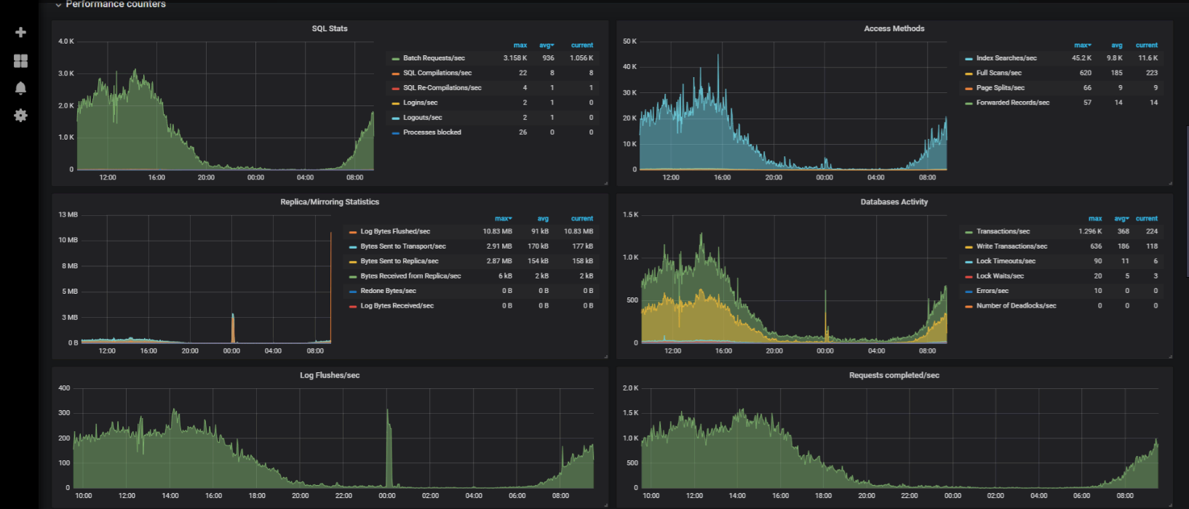This screenshot has height=509, width=1189.
Task: Toggle Full Scans/sec series
Action: tap(999, 73)
